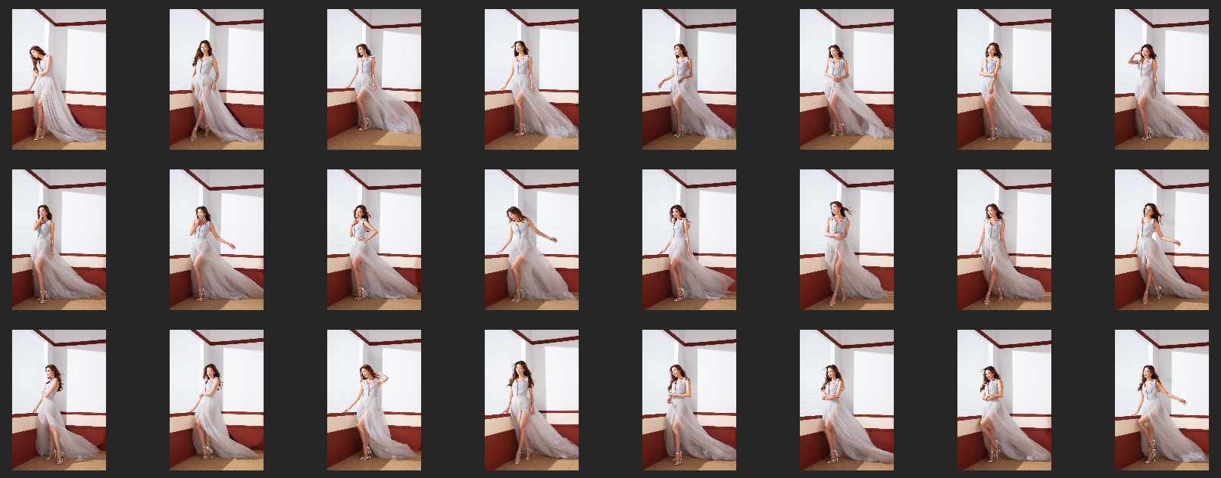Choose the first thumbnail in the middle row

[59, 240]
